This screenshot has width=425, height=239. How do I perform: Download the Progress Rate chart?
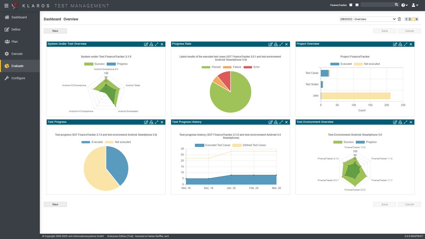(276, 44)
